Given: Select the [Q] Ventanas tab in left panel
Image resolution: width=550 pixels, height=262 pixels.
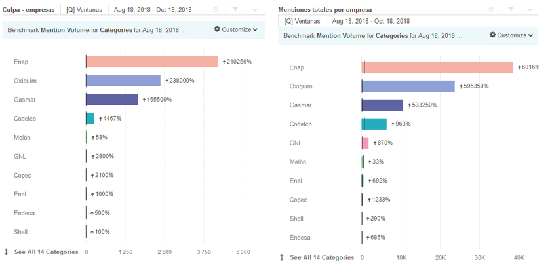Looking at the screenshot, I should pyautogui.click(x=83, y=10).
